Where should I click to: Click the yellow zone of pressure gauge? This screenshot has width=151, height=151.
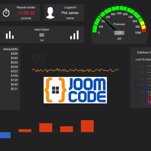click(143, 25)
